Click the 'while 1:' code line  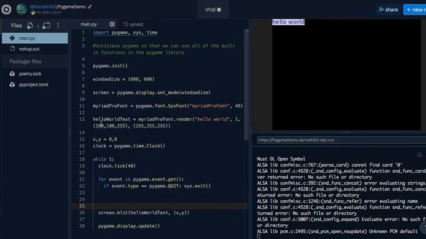click(104, 159)
